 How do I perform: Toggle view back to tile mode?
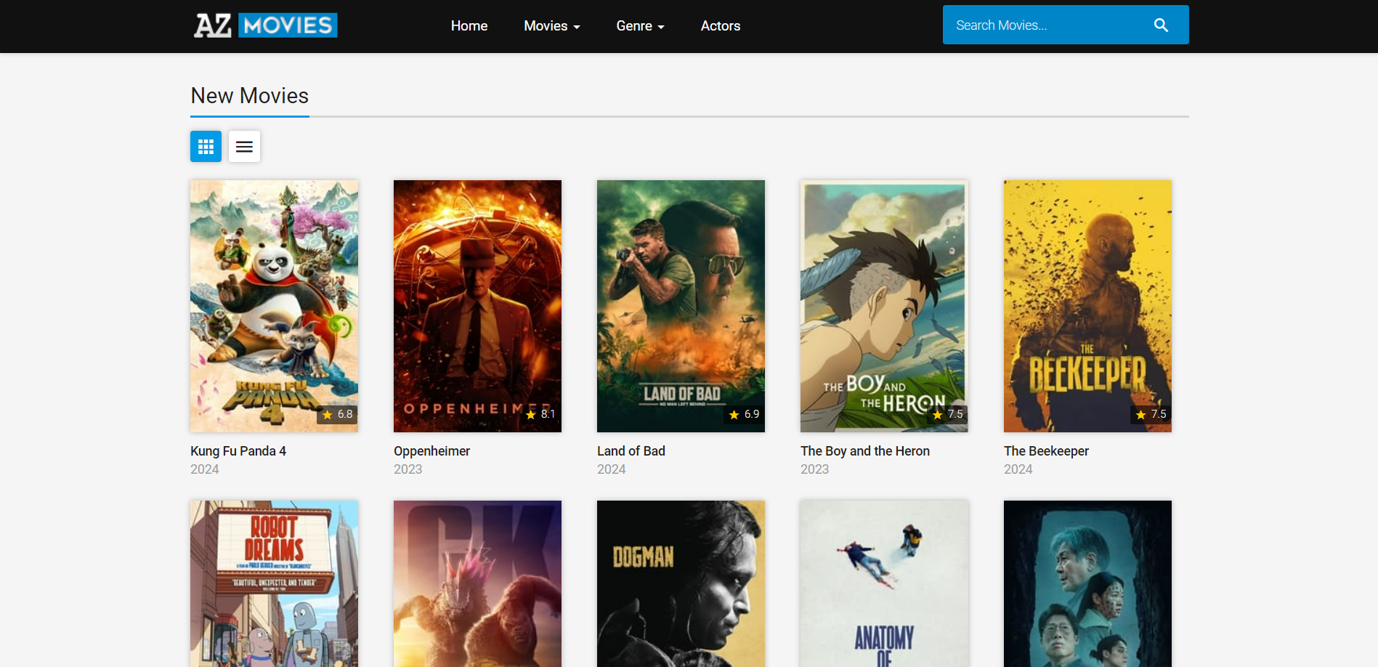(206, 146)
